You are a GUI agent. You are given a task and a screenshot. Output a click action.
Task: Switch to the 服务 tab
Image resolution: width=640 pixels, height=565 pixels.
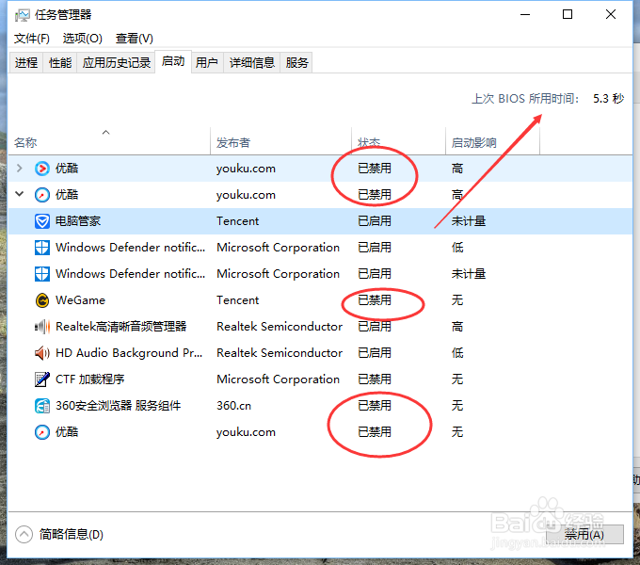pos(296,62)
